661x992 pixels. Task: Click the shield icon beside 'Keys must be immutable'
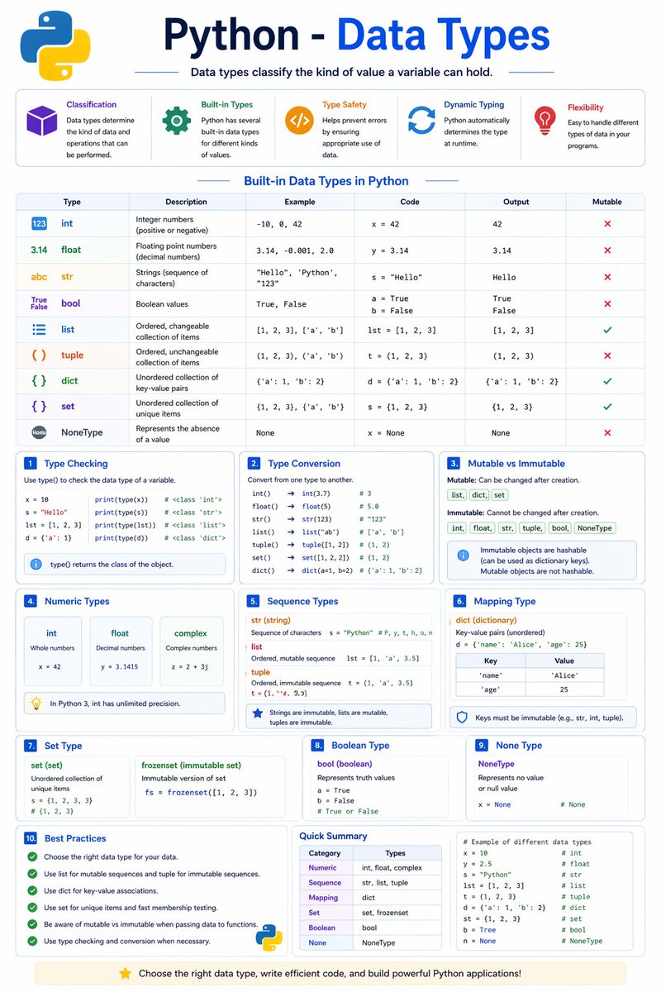click(463, 718)
